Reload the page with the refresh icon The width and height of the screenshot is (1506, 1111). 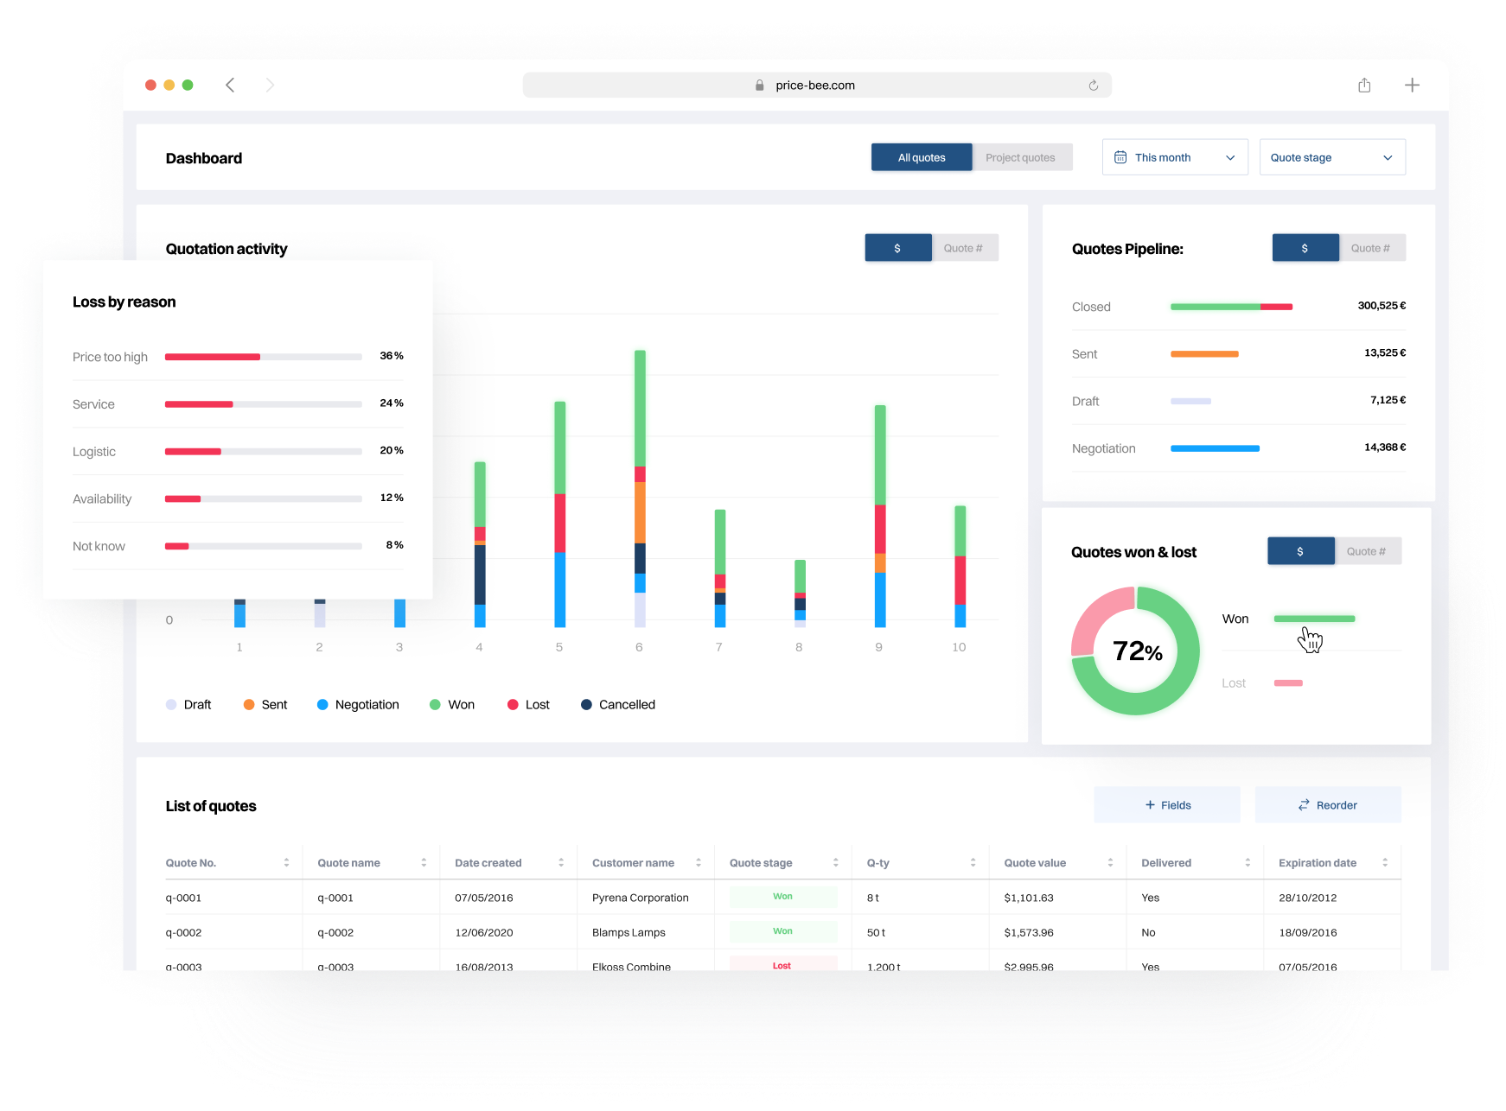click(x=1093, y=86)
